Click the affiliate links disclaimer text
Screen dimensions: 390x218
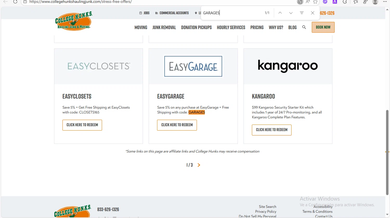click(x=192, y=151)
